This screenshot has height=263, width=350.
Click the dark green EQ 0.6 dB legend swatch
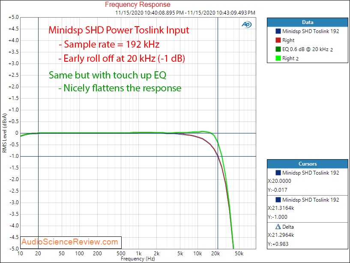(x=278, y=49)
